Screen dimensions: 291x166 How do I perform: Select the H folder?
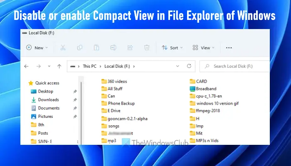pos(195,119)
